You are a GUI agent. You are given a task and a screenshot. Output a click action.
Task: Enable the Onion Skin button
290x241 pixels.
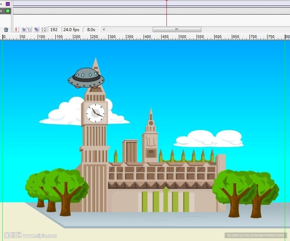click(x=24, y=29)
